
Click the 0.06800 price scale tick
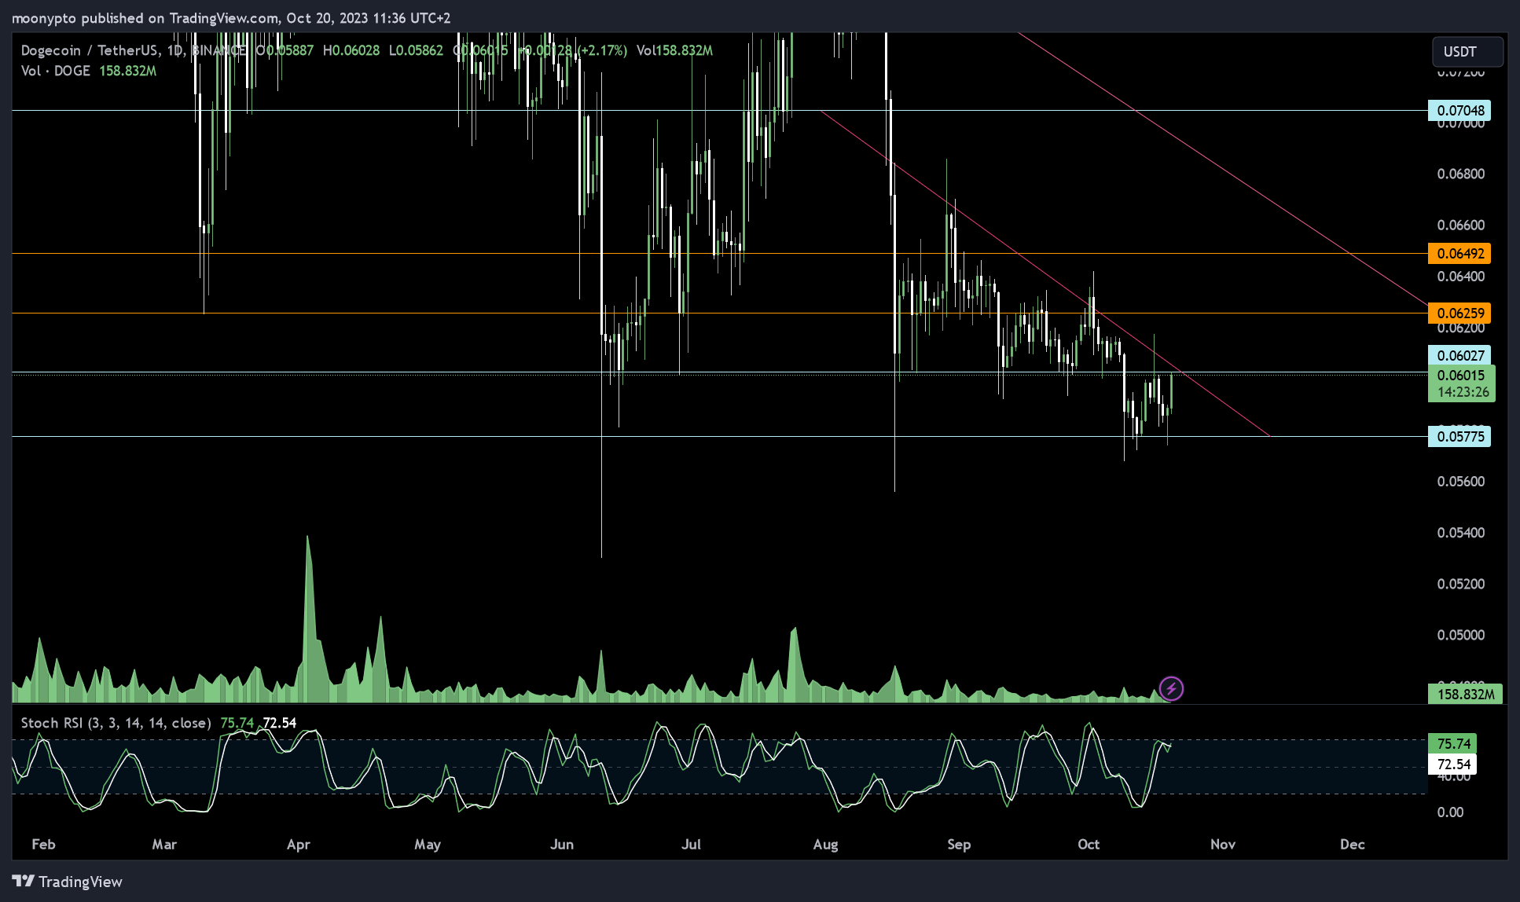click(1461, 174)
